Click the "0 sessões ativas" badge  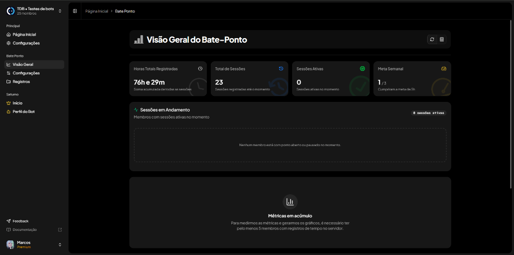point(429,113)
